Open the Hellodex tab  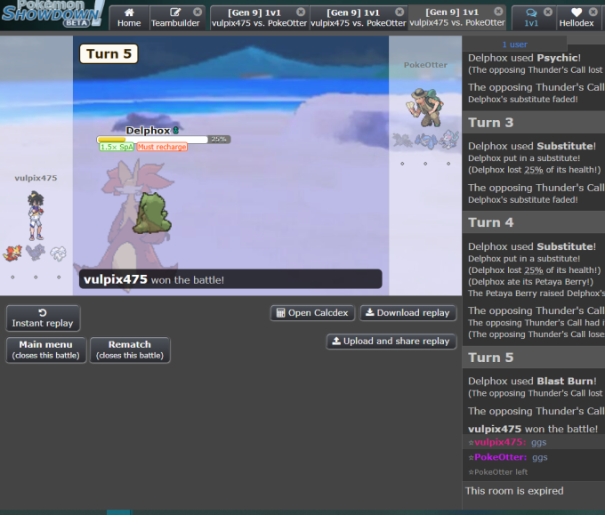pos(577,18)
